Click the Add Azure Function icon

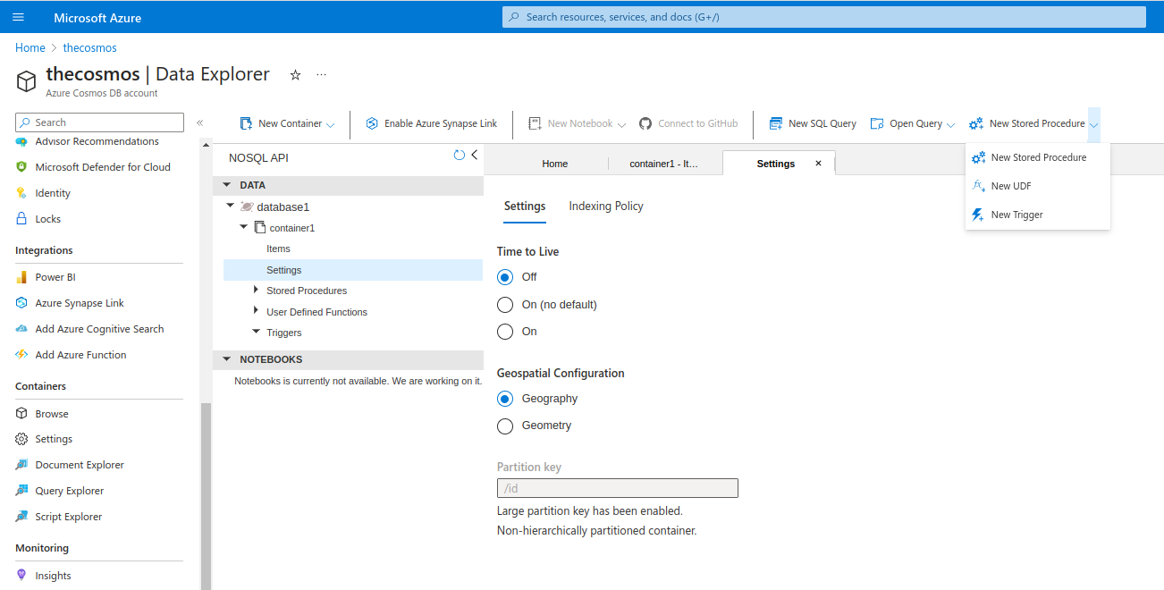click(21, 355)
